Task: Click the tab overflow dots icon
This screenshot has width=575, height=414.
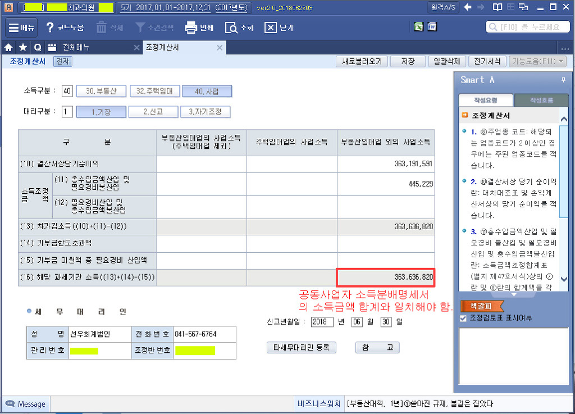Action: [565, 48]
